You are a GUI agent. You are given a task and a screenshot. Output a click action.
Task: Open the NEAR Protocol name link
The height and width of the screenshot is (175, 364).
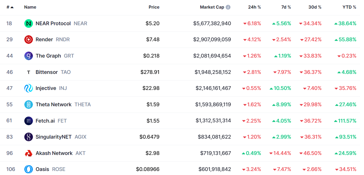(x=53, y=23)
